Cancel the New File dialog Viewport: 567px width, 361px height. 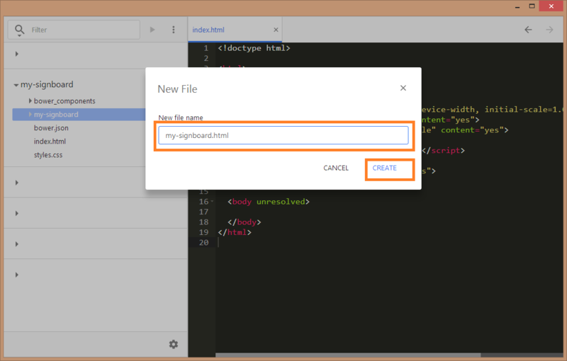pos(336,168)
